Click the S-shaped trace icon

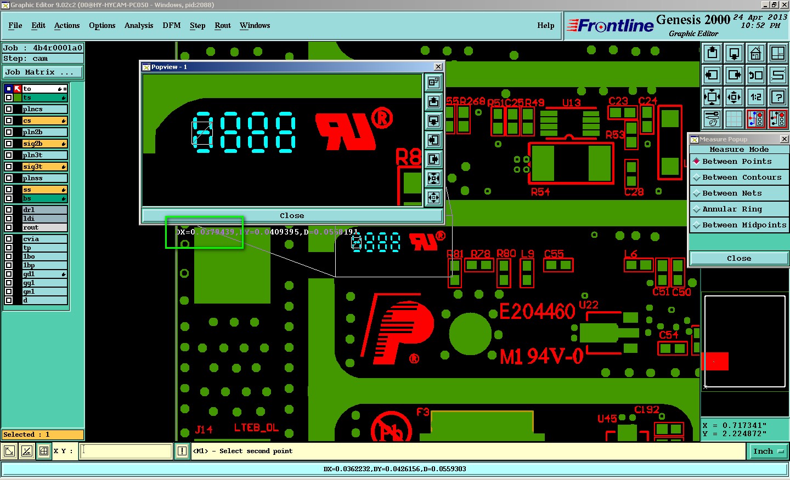click(x=778, y=75)
